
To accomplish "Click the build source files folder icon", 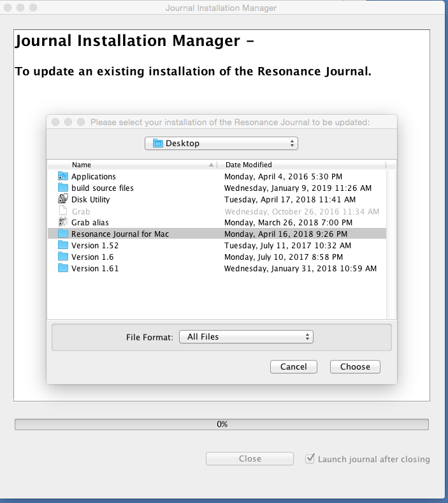I will tap(63, 187).
